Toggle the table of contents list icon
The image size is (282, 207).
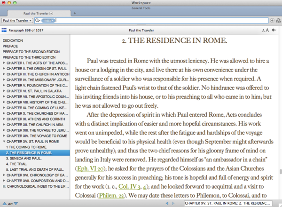tap(4, 30)
